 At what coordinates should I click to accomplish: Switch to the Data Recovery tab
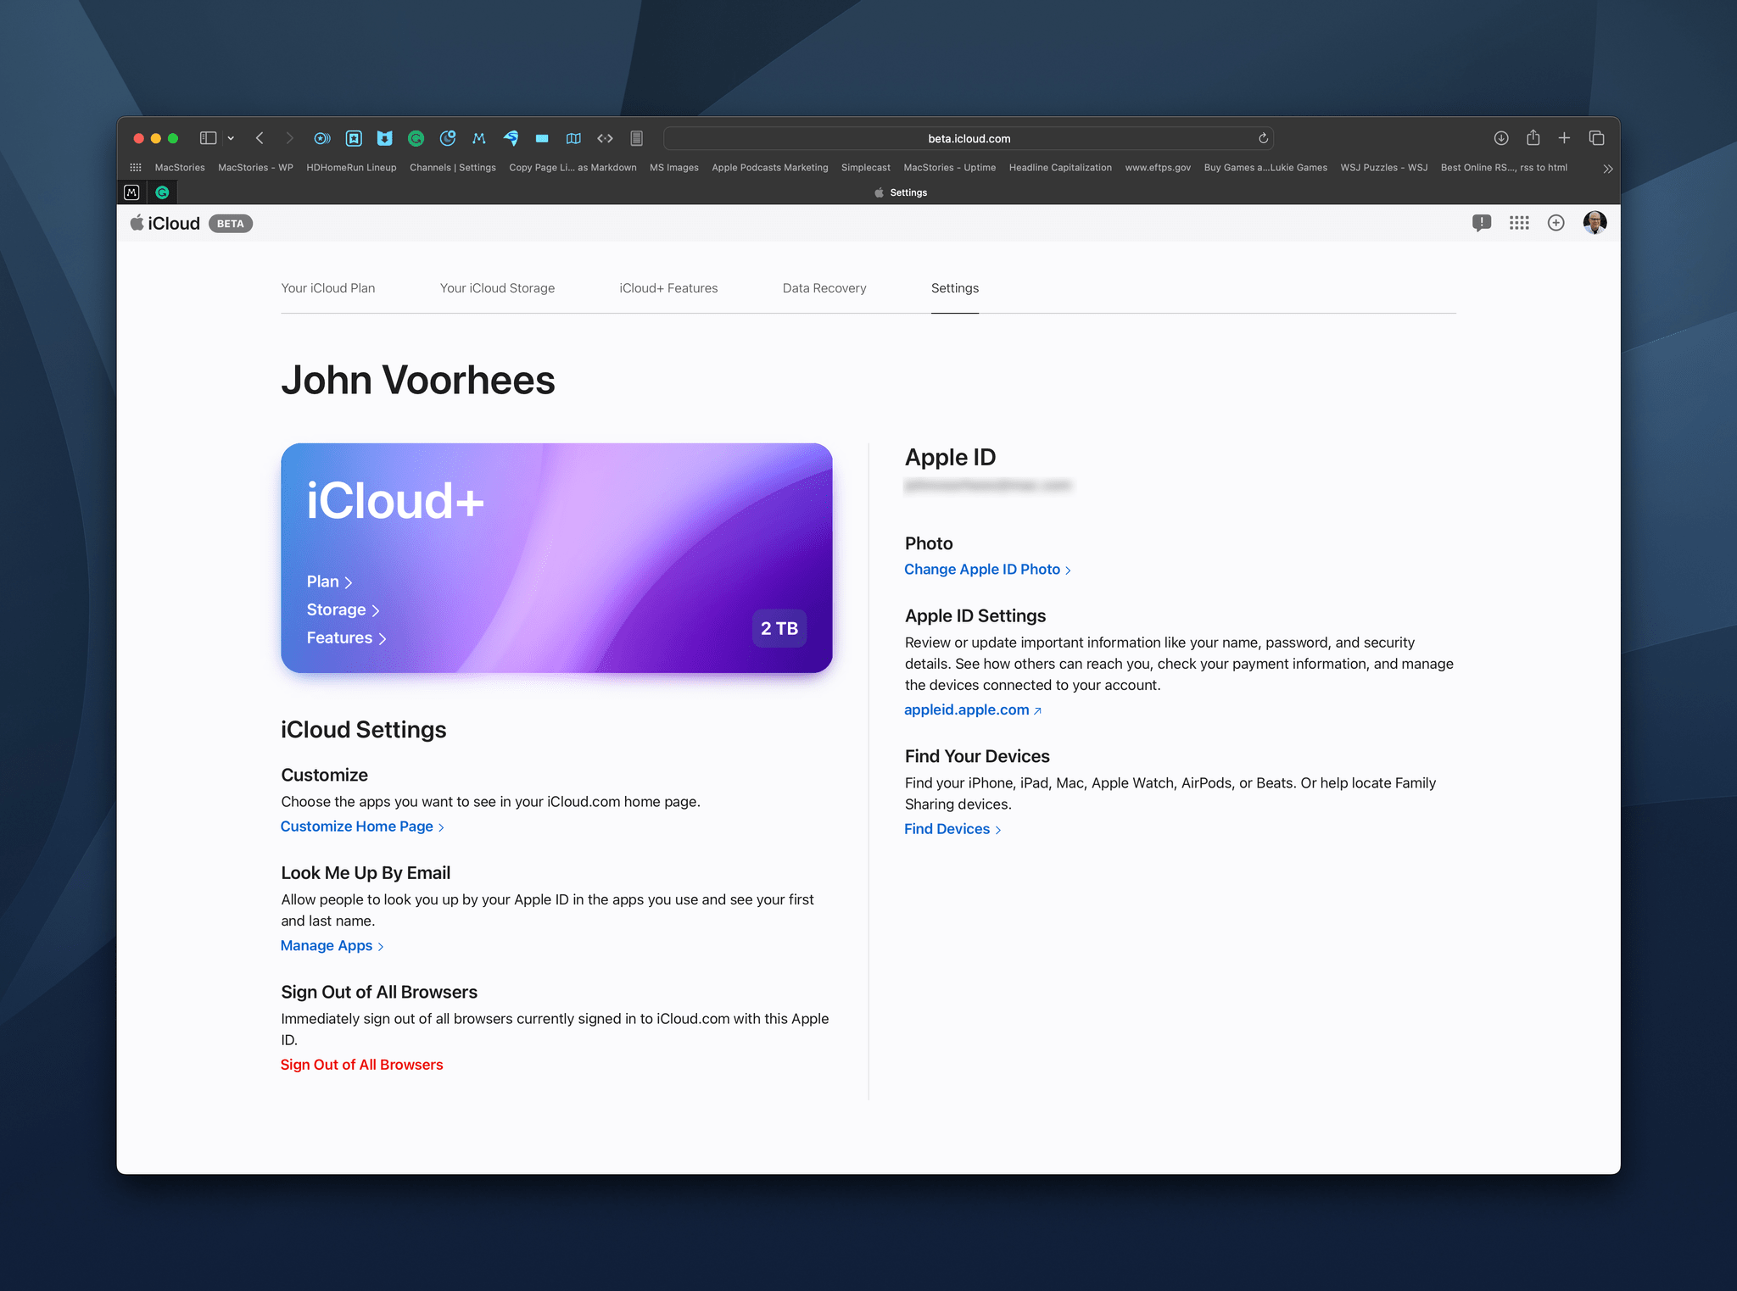[x=824, y=287]
